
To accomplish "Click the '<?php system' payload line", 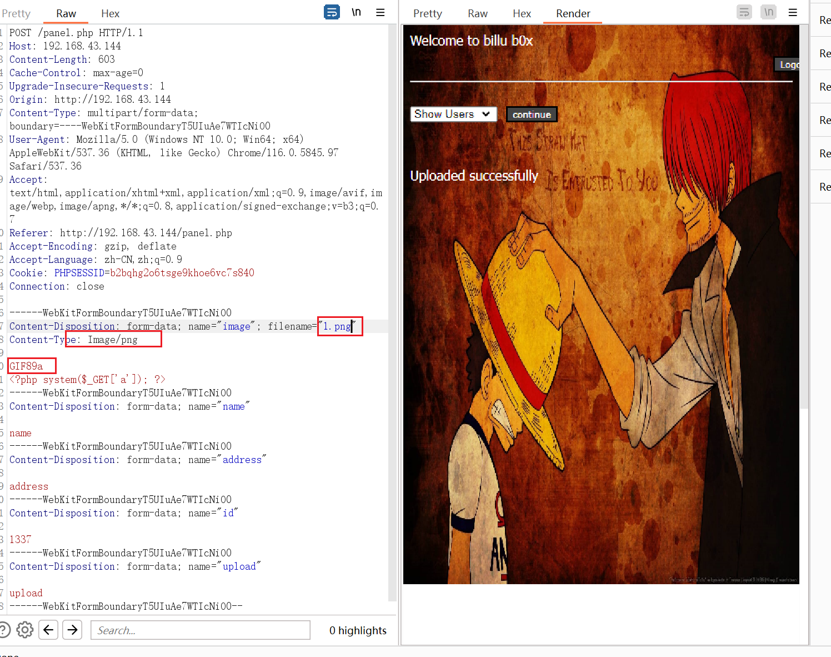I will tap(87, 380).
